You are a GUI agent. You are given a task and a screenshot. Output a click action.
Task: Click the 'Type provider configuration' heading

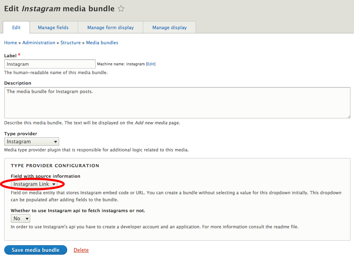coord(55,166)
